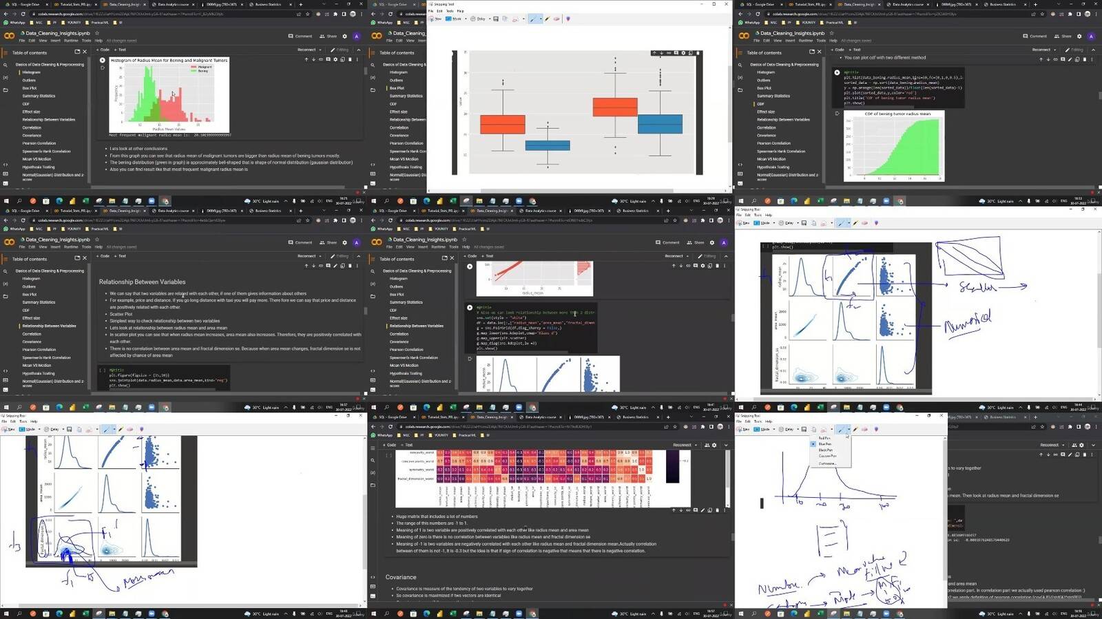1102x619 pixels.
Task: Select Custom Pen from the pen menu
Action: point(827,456)
